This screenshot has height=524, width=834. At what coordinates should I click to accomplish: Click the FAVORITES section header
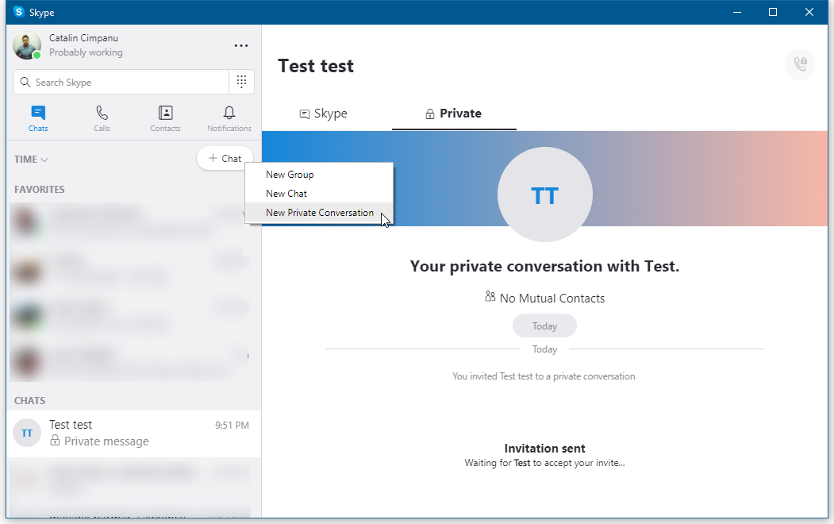point(40,190)
